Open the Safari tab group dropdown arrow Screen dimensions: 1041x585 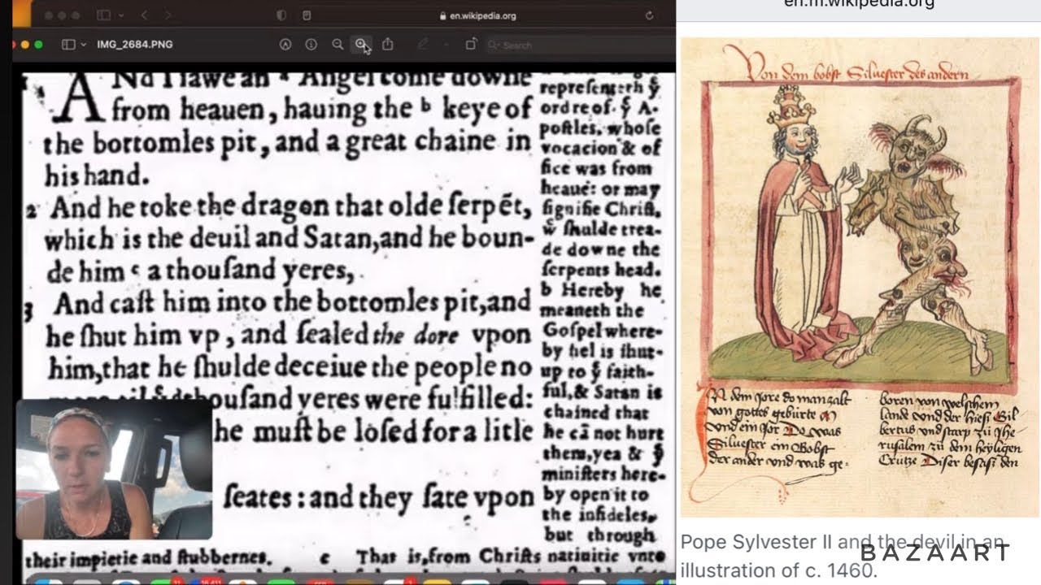121,15
